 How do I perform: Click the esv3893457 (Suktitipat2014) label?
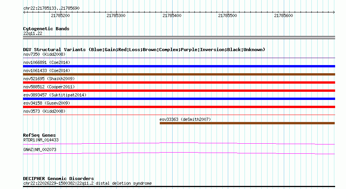point(55,95)
